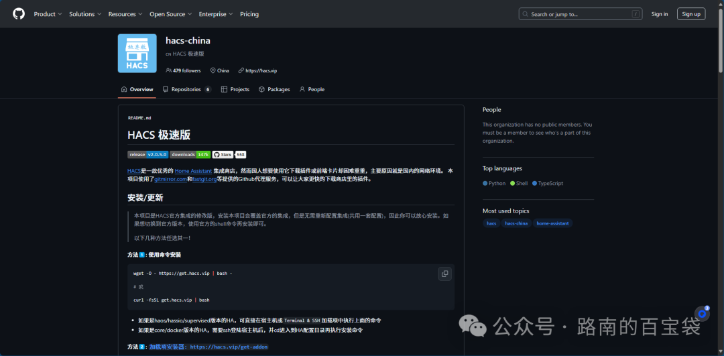Open the hacs-china topic tag

click(516, 223)
